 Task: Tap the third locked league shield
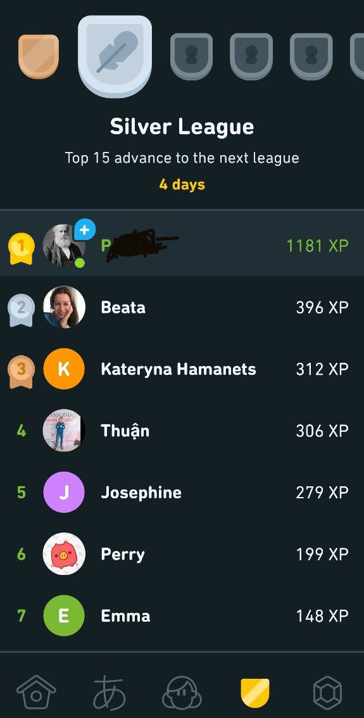click(x=311, y=56)
